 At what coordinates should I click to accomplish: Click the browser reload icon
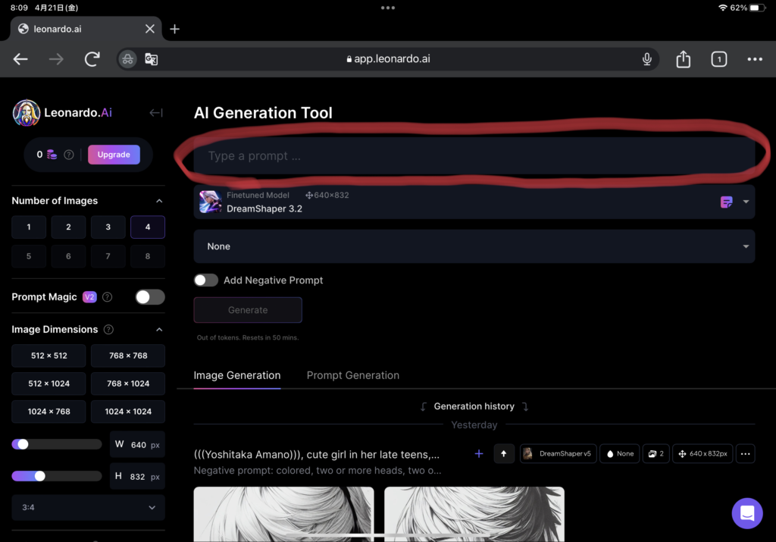pyautogui.click(x=92, y=59)
